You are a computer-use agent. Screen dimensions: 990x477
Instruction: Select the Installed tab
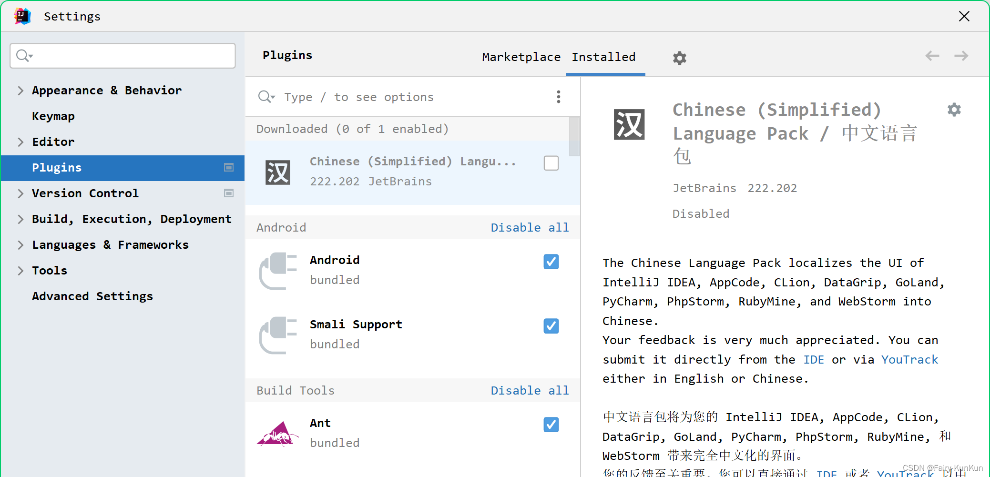tap(603, 57)
